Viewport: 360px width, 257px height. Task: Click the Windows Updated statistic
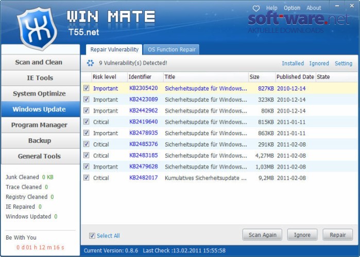[x=31, y=216]
